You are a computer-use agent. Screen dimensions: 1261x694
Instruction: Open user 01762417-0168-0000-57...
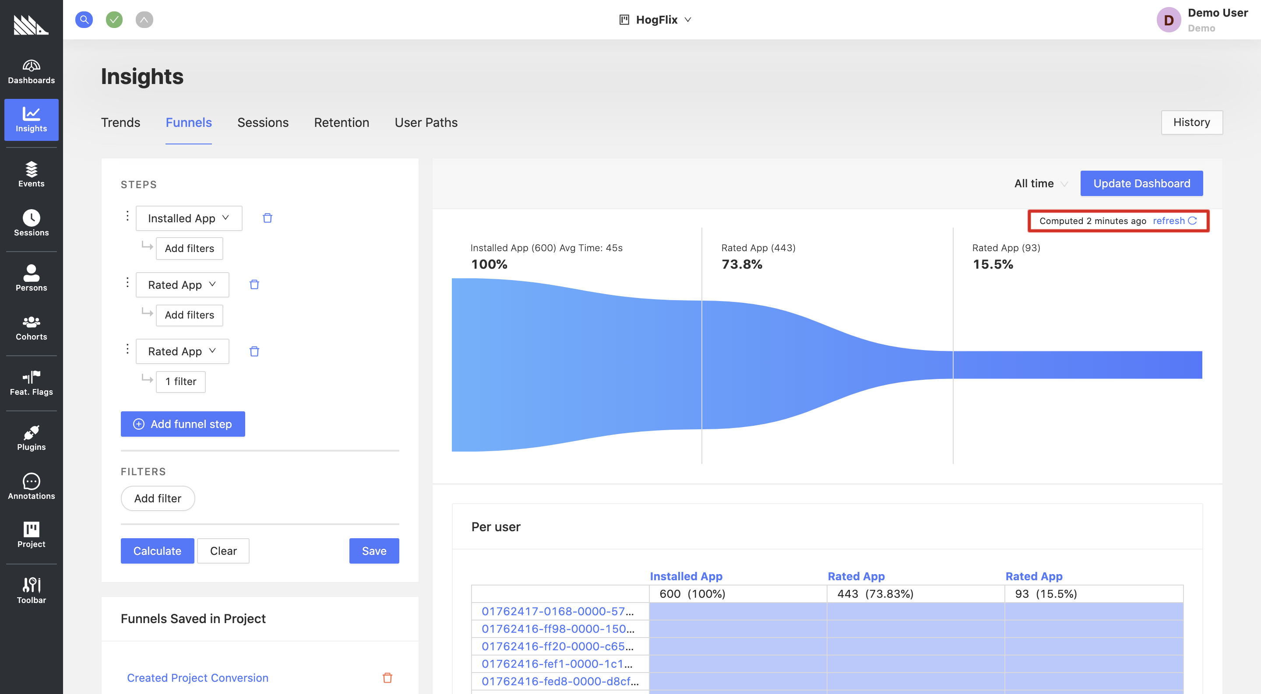click(x=557, y=611)
